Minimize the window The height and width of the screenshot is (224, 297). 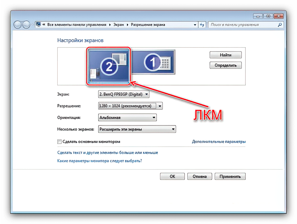pos(258,16)
